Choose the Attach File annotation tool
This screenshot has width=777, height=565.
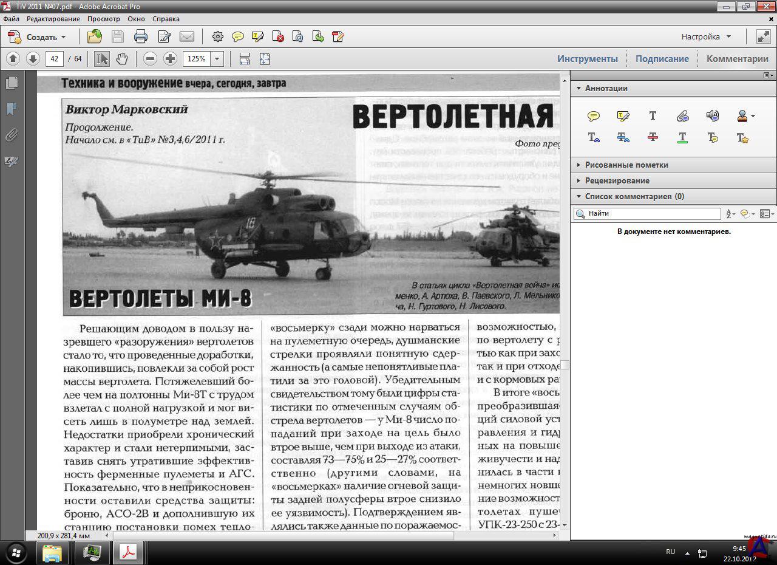click(x=682, y=116)
